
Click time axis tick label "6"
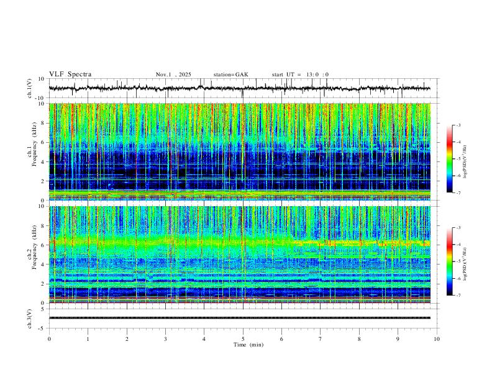point(282,339)
